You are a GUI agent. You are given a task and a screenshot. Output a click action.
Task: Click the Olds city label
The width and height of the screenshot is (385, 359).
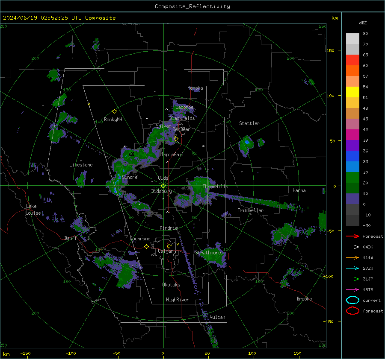[163, 178]
